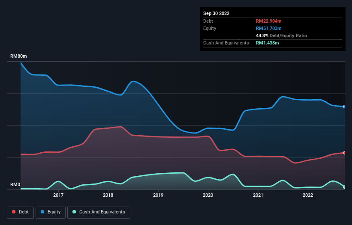The height and width of the screenshot is (225, 352).
Task: Click the Debt label in tooltip
Action: (208, 21)
